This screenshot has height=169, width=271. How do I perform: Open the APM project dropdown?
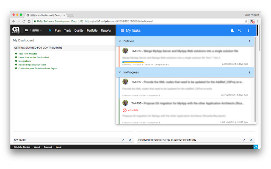(37, 30)
